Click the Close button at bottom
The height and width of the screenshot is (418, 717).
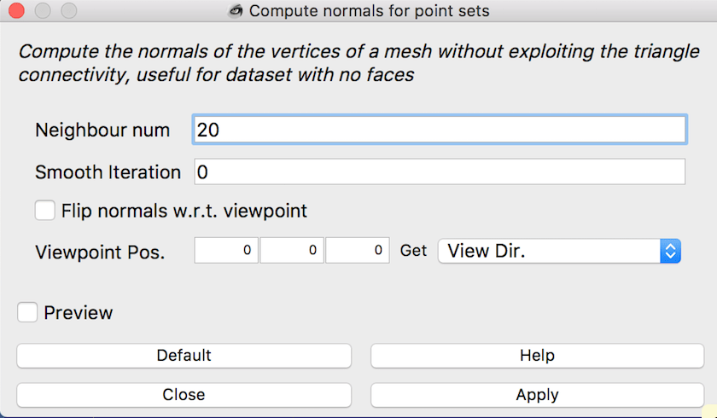click(184, 395)
